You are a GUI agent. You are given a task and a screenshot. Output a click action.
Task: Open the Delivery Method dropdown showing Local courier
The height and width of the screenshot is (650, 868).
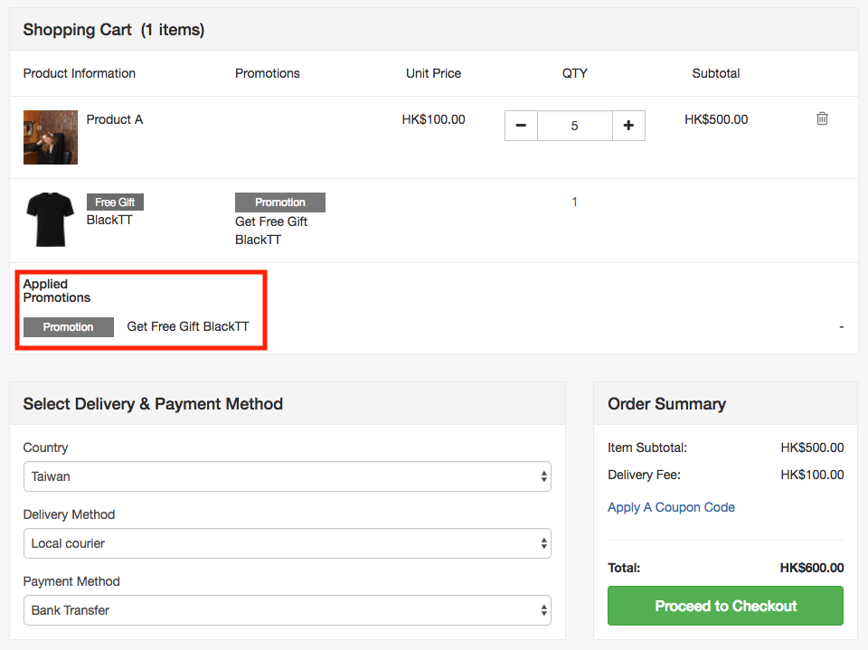288,543
